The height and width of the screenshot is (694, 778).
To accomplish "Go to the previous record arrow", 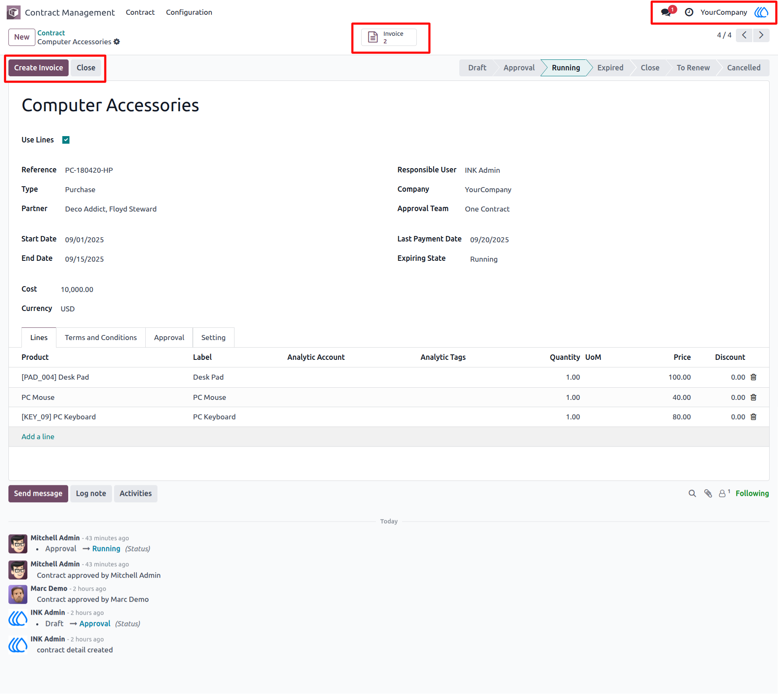I will (744, 35).
